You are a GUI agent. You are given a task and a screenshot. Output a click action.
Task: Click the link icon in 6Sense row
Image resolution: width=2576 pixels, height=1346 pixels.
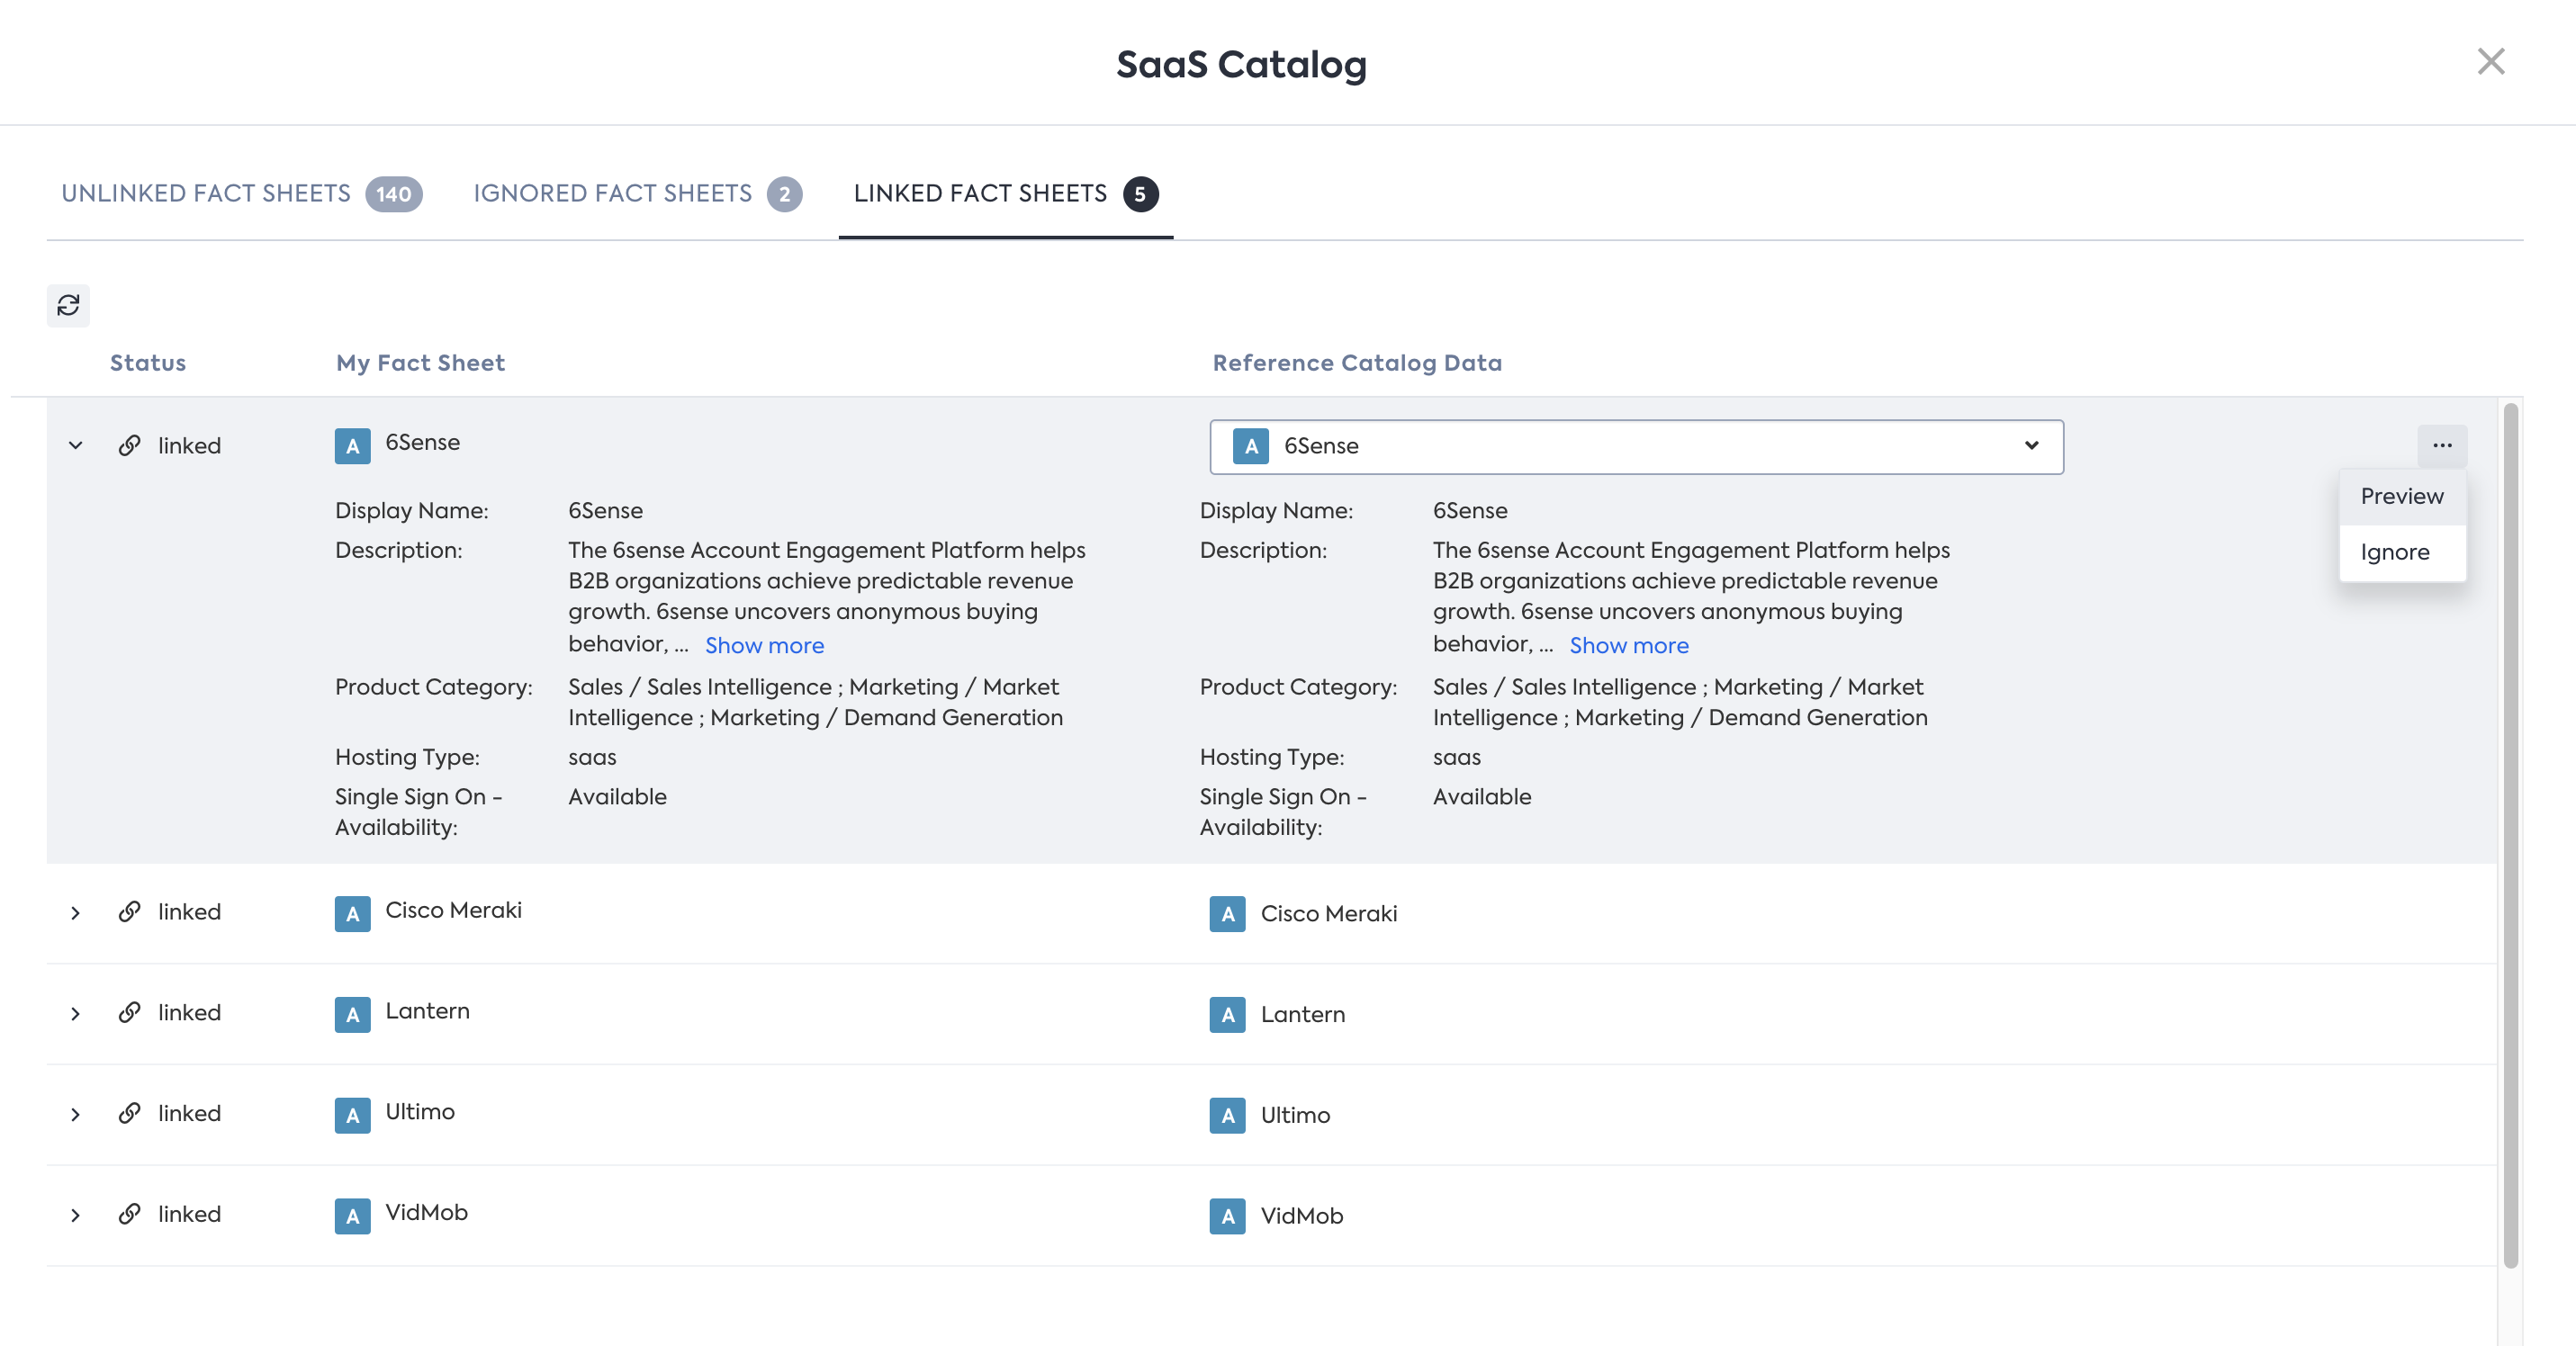pyautogui.click(x=129, y=445)
